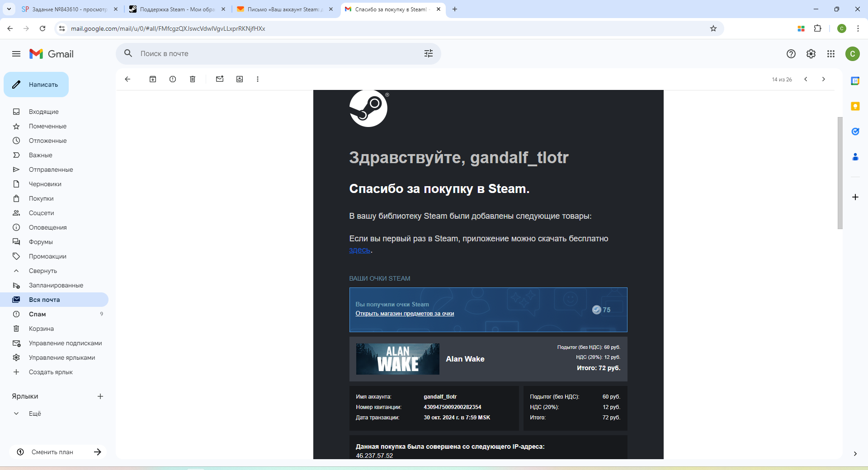Image resolution: width=868 pixels, height=470 pixels.
Task: Report this email as spam
Action: click(173, 79)
